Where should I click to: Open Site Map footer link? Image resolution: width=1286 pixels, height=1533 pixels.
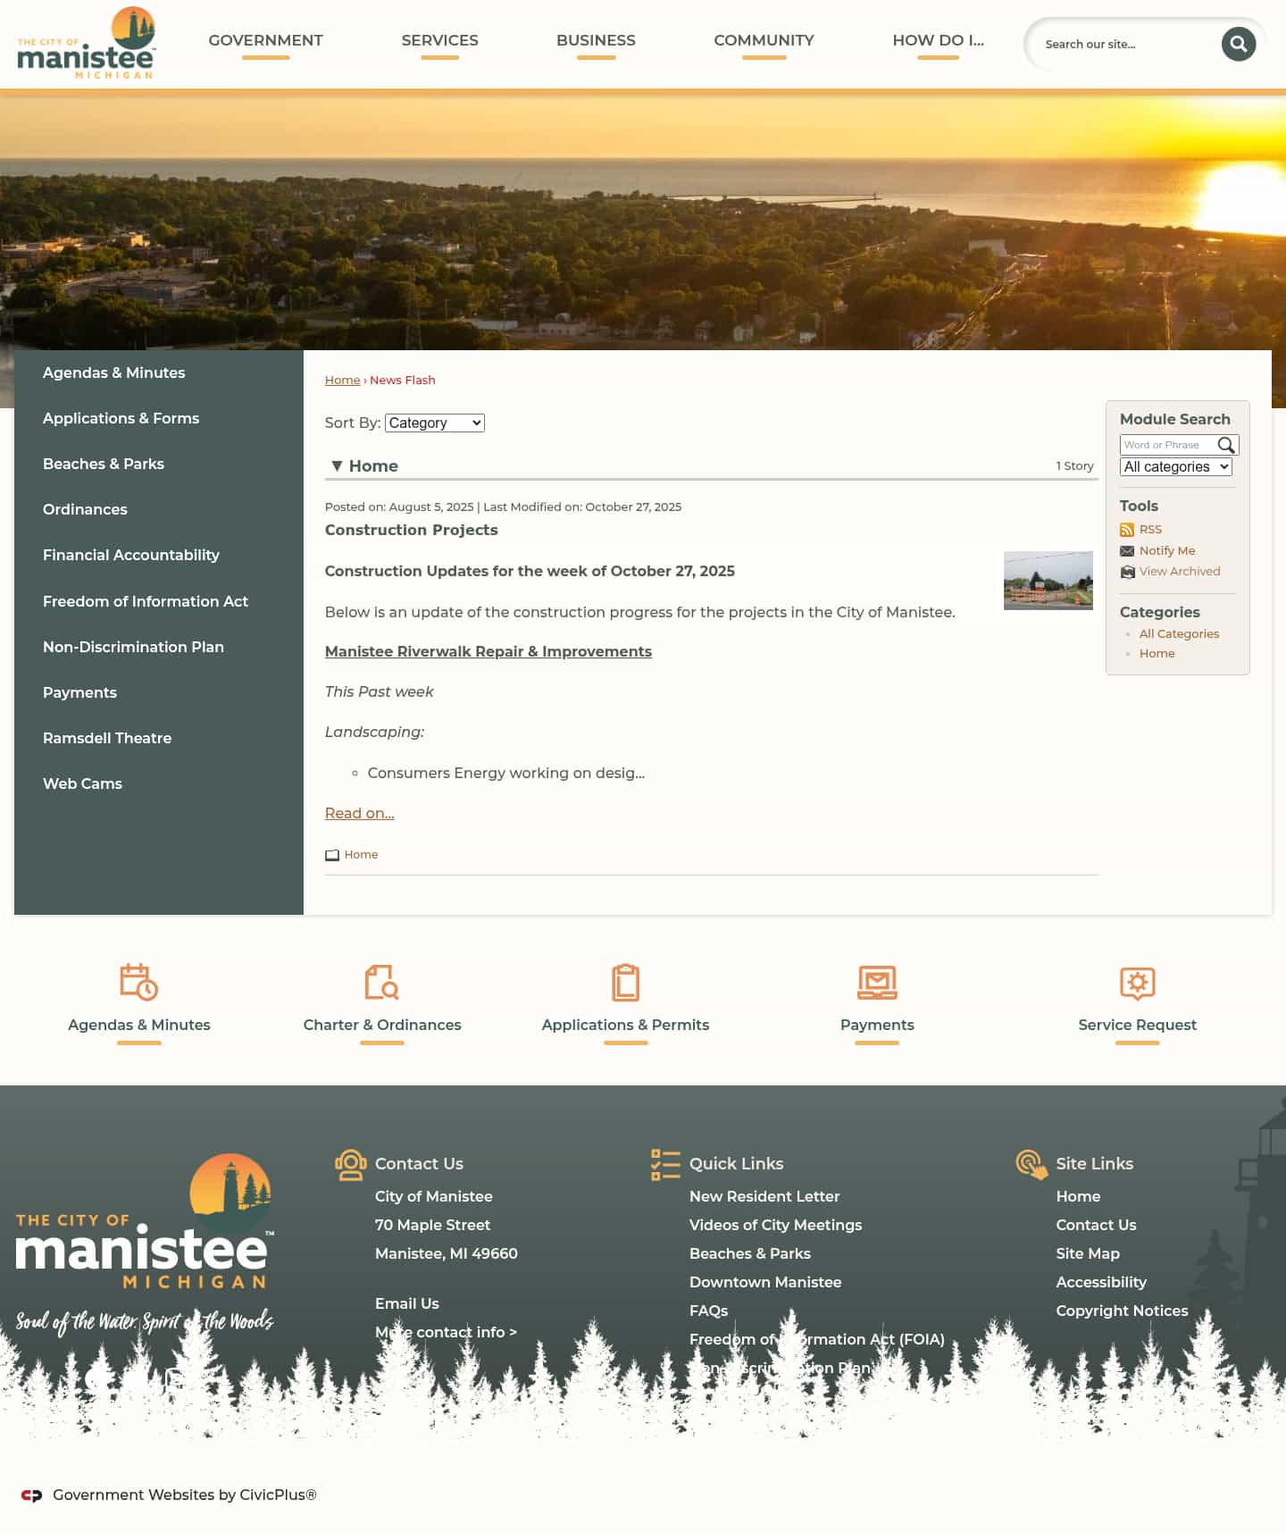[x=1087, y=1253]
